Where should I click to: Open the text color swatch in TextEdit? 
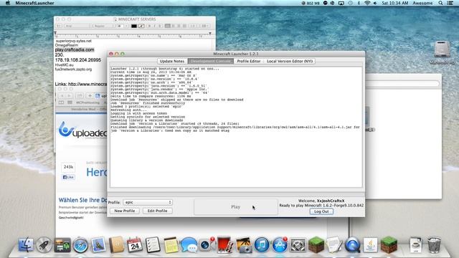tap(134, 26)
